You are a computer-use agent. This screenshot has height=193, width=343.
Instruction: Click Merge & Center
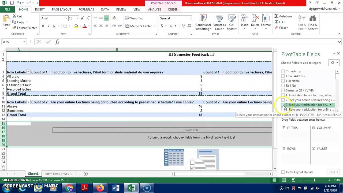click(139, 26)
